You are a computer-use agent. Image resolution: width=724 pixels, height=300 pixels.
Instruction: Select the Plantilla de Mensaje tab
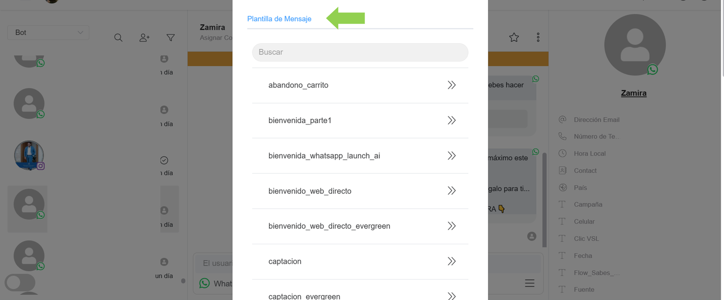point(279,19)
